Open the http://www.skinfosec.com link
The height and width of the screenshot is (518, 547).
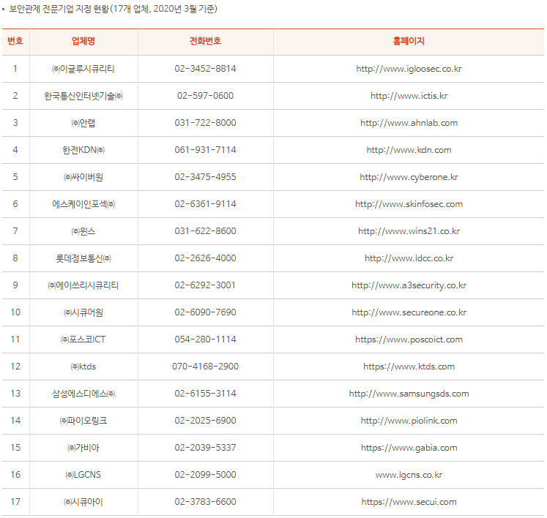tap(409, 204)
